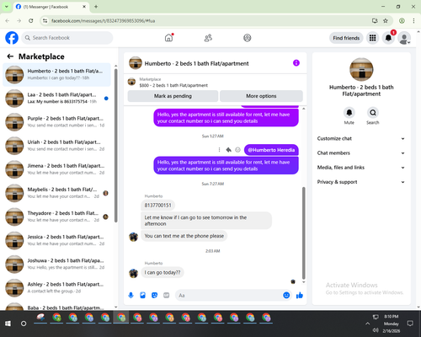This screenshot has width=421, height=337.
Task: Open the Windows notification center
Action: [x=410, y=324]
